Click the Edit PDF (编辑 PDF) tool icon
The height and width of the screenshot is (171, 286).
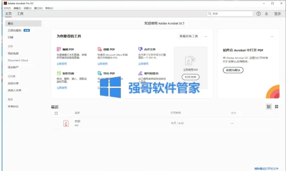click(x=59, y=49)
